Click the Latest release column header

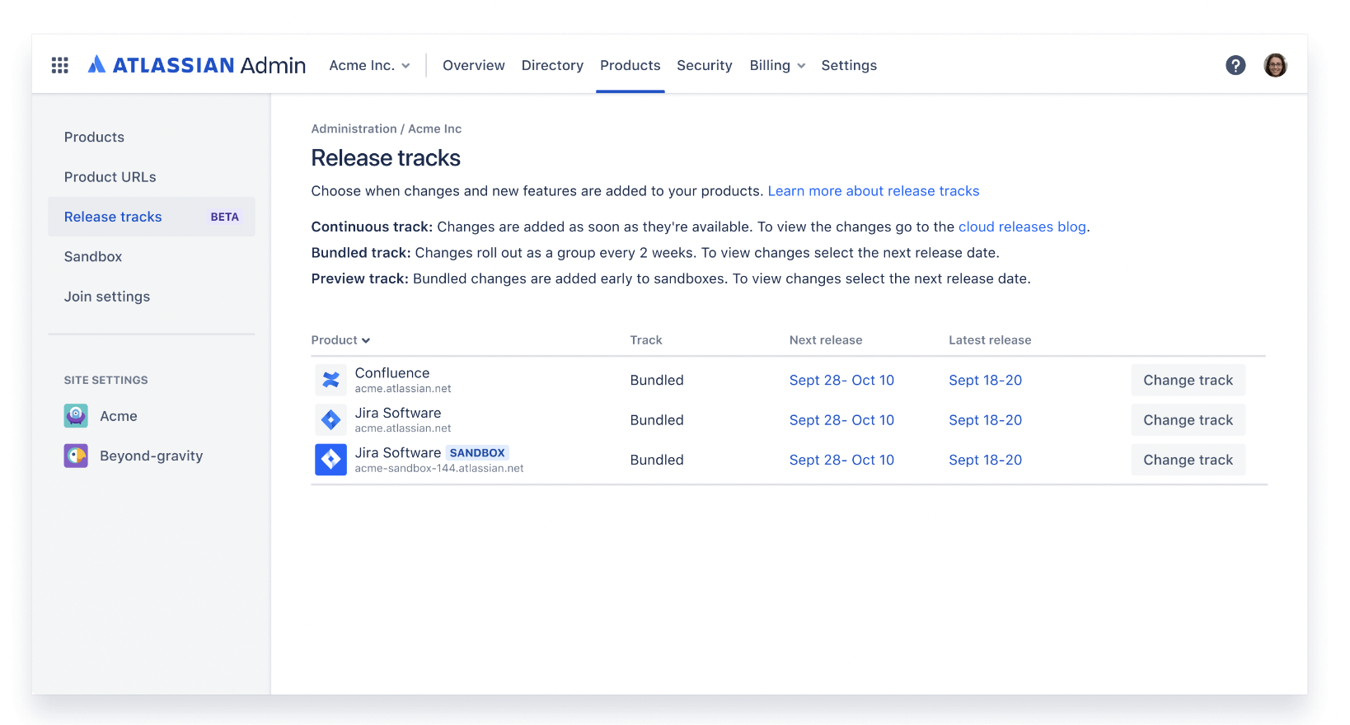click(x=990, y=340)
